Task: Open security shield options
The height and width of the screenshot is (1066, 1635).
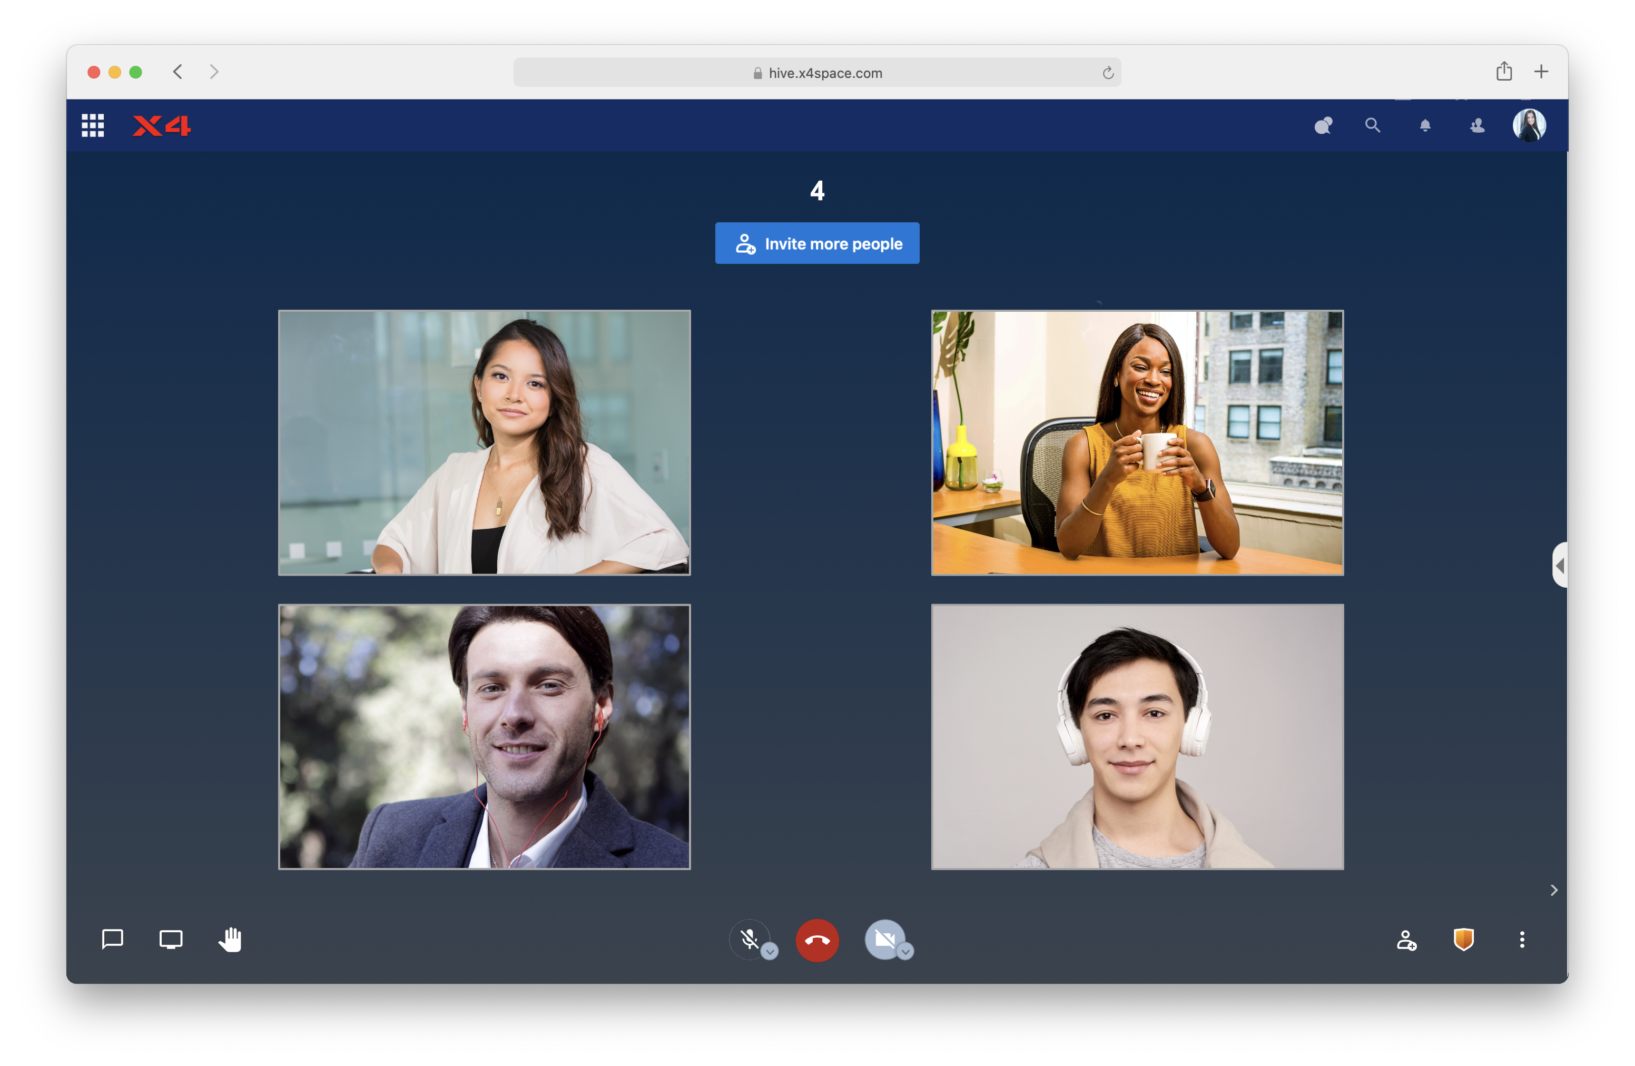Action: tap(1464, 940)
